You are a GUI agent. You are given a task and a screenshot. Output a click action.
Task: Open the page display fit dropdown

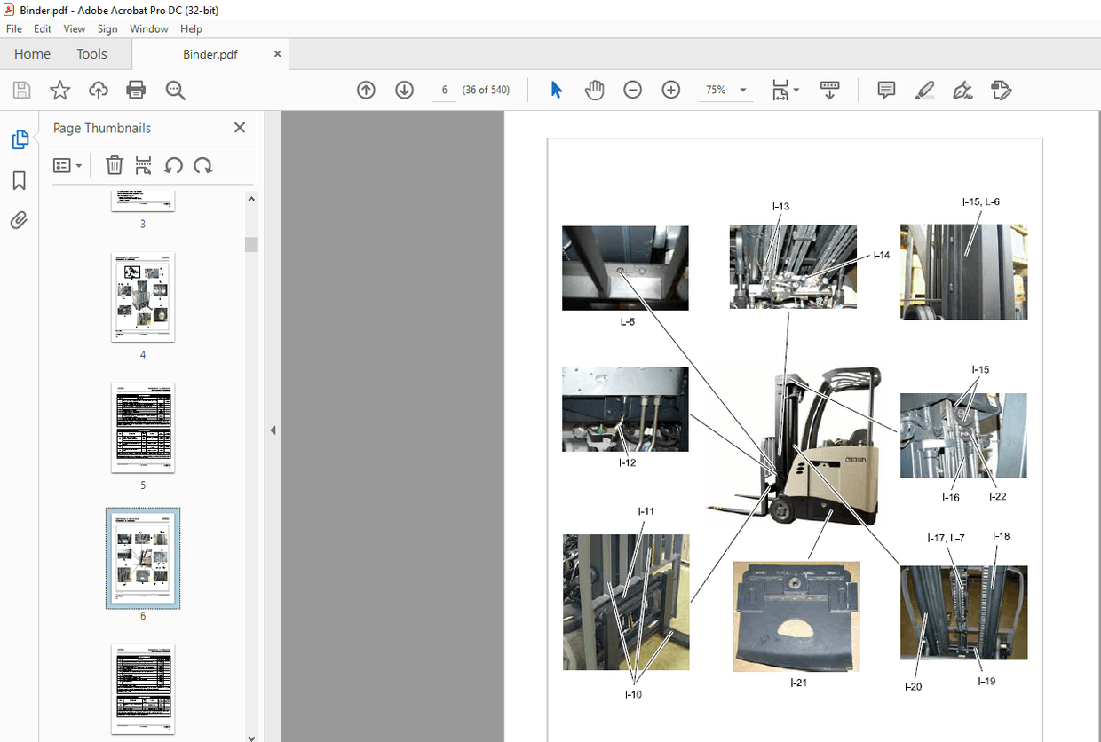click(x=785, y=90)
